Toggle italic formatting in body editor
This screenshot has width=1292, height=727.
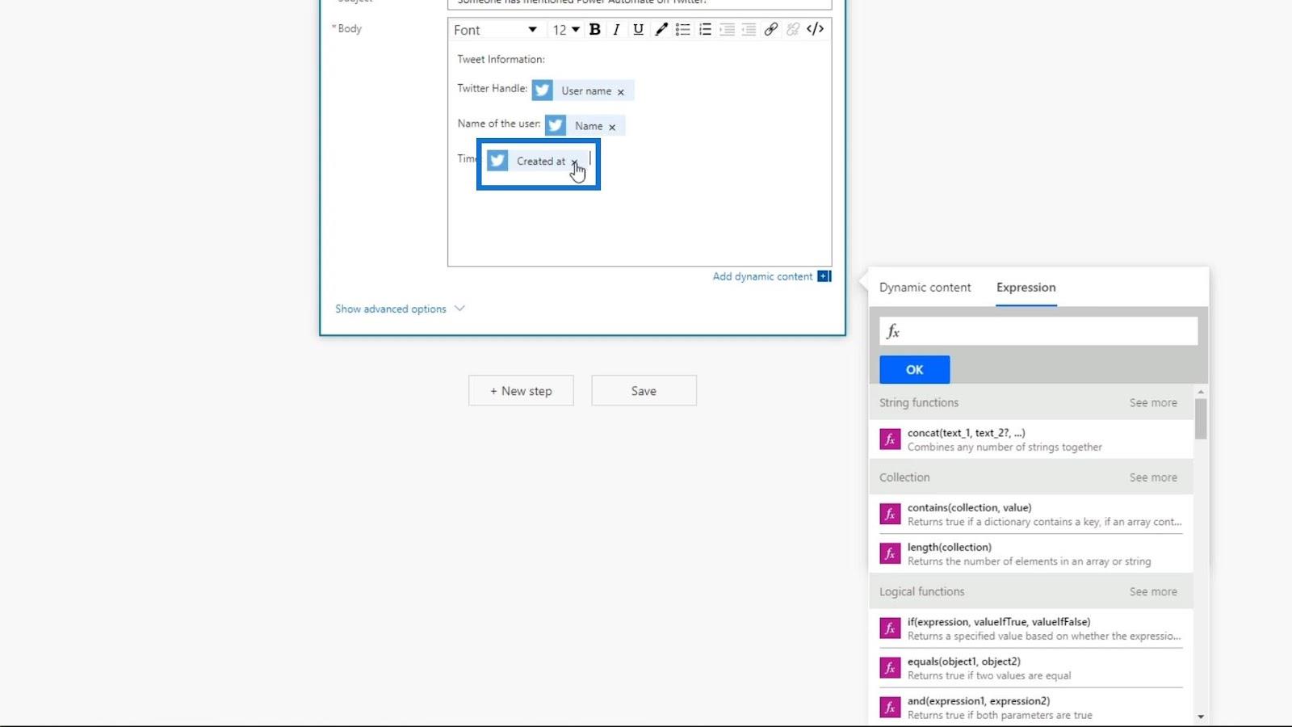click(x=617, y=29)
